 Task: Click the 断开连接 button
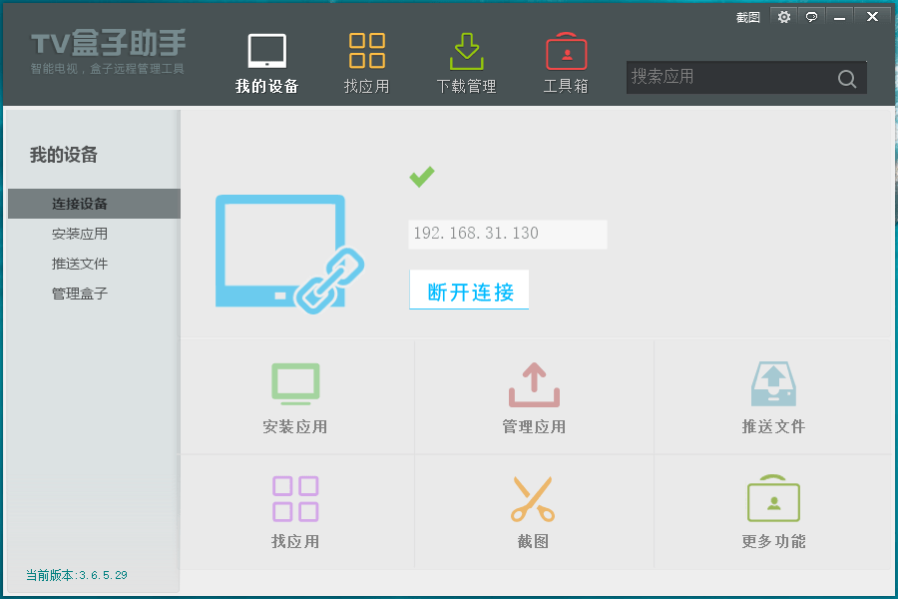pos(469,290)
